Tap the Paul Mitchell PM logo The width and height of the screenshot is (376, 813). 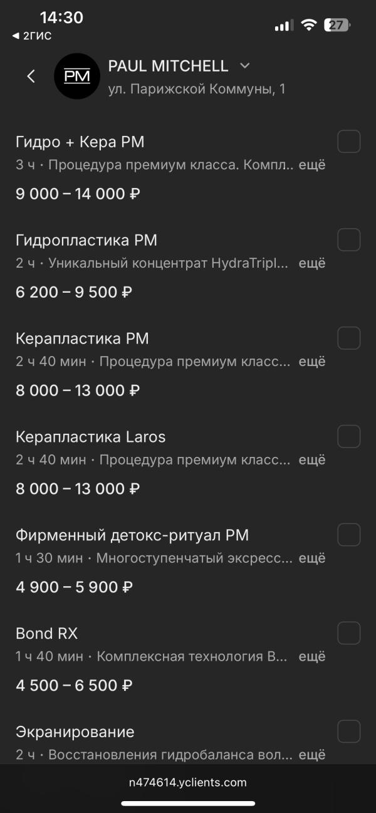coord(77,76)
